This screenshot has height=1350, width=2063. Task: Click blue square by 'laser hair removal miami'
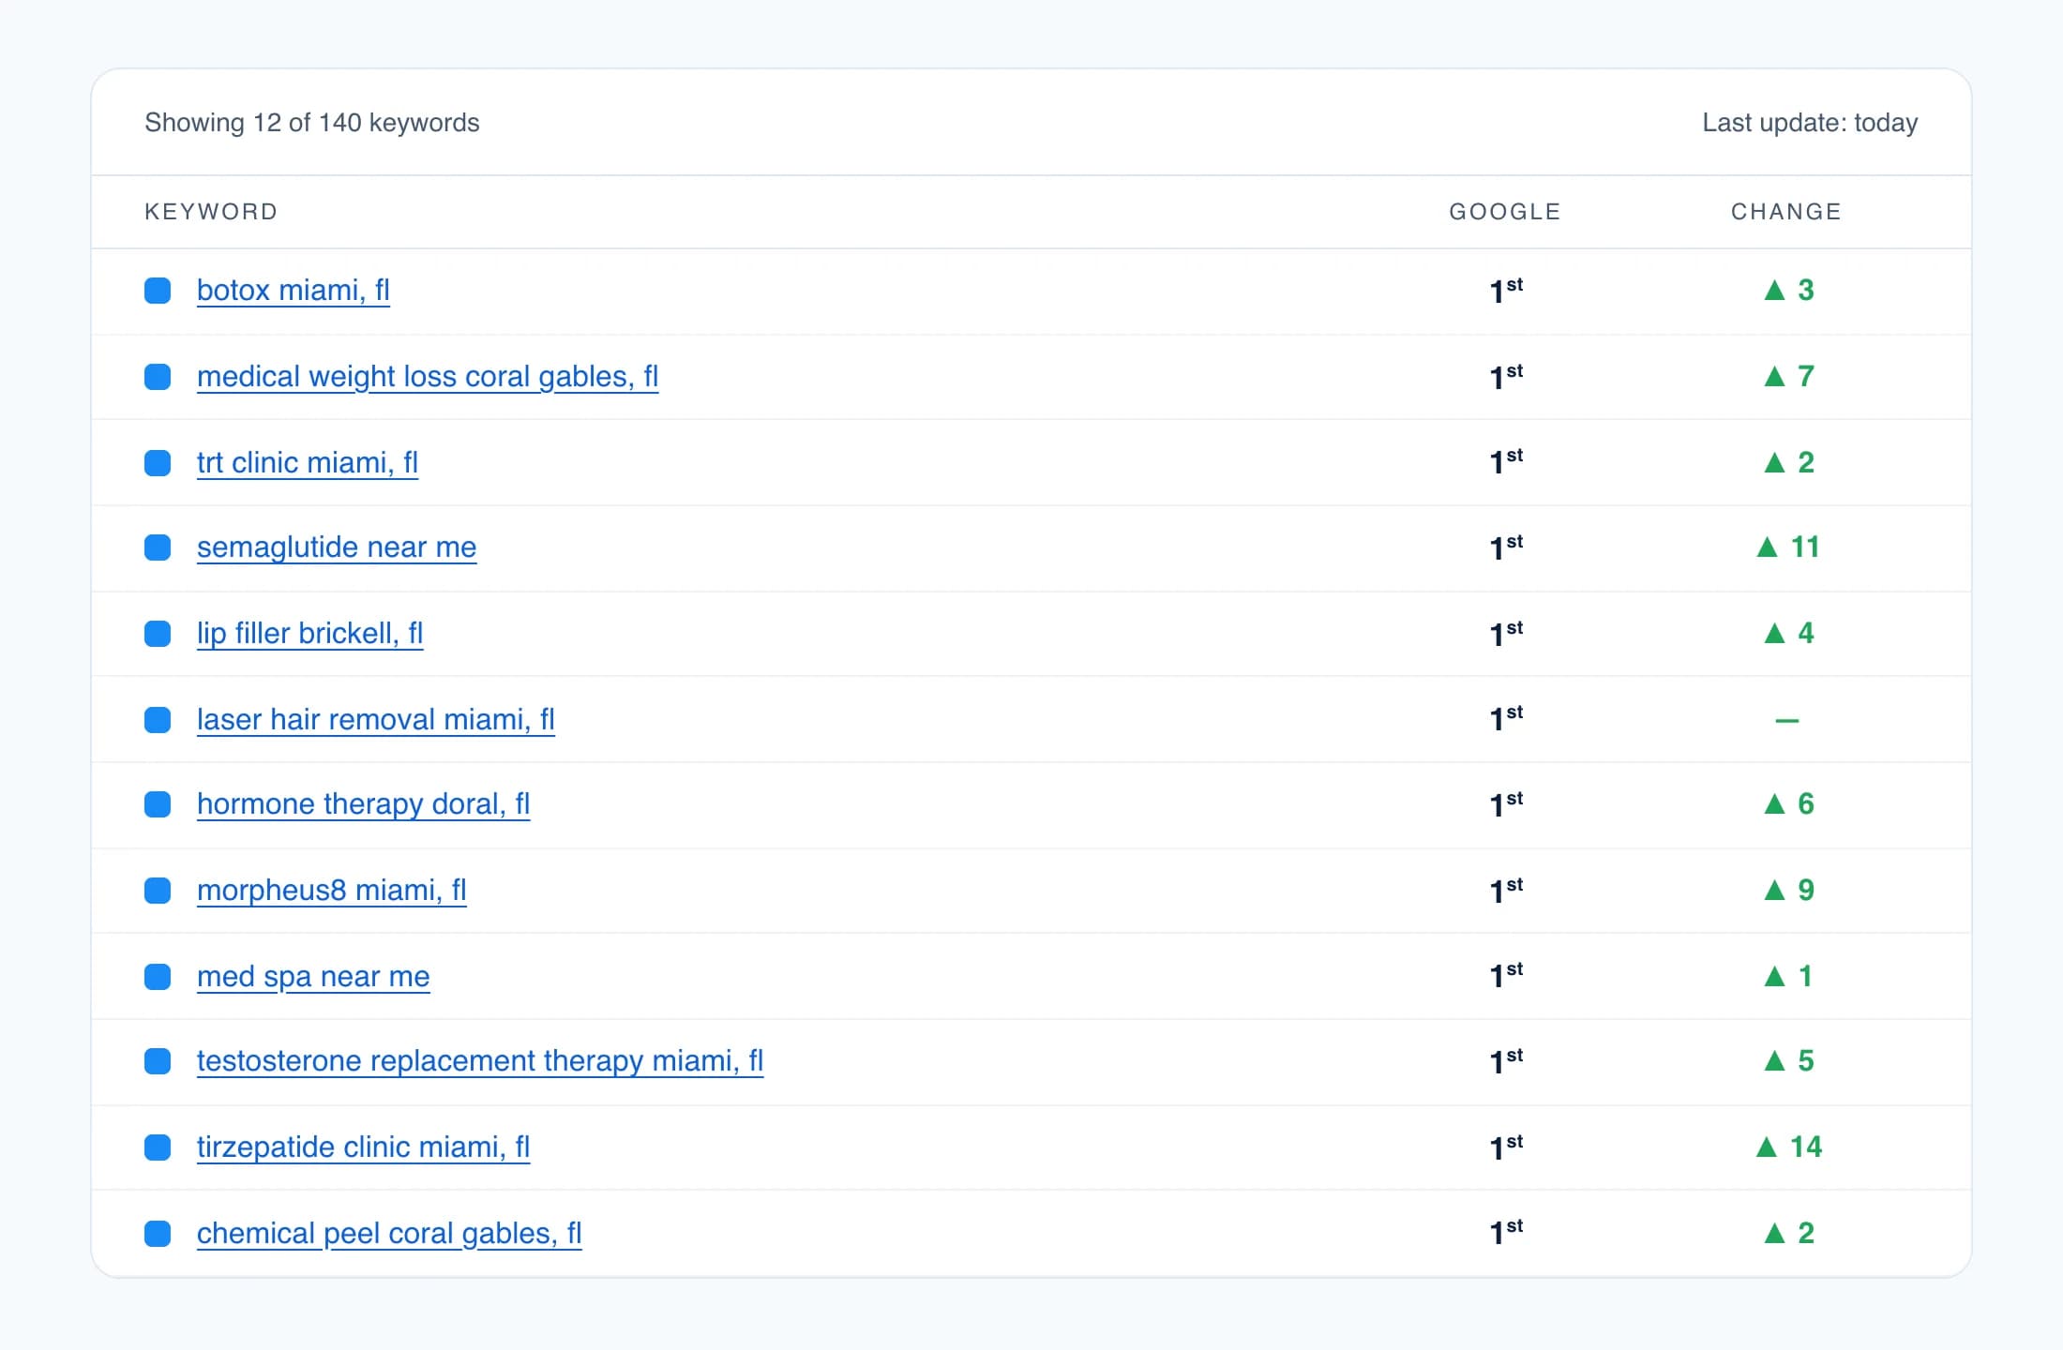tap(158, 720)
